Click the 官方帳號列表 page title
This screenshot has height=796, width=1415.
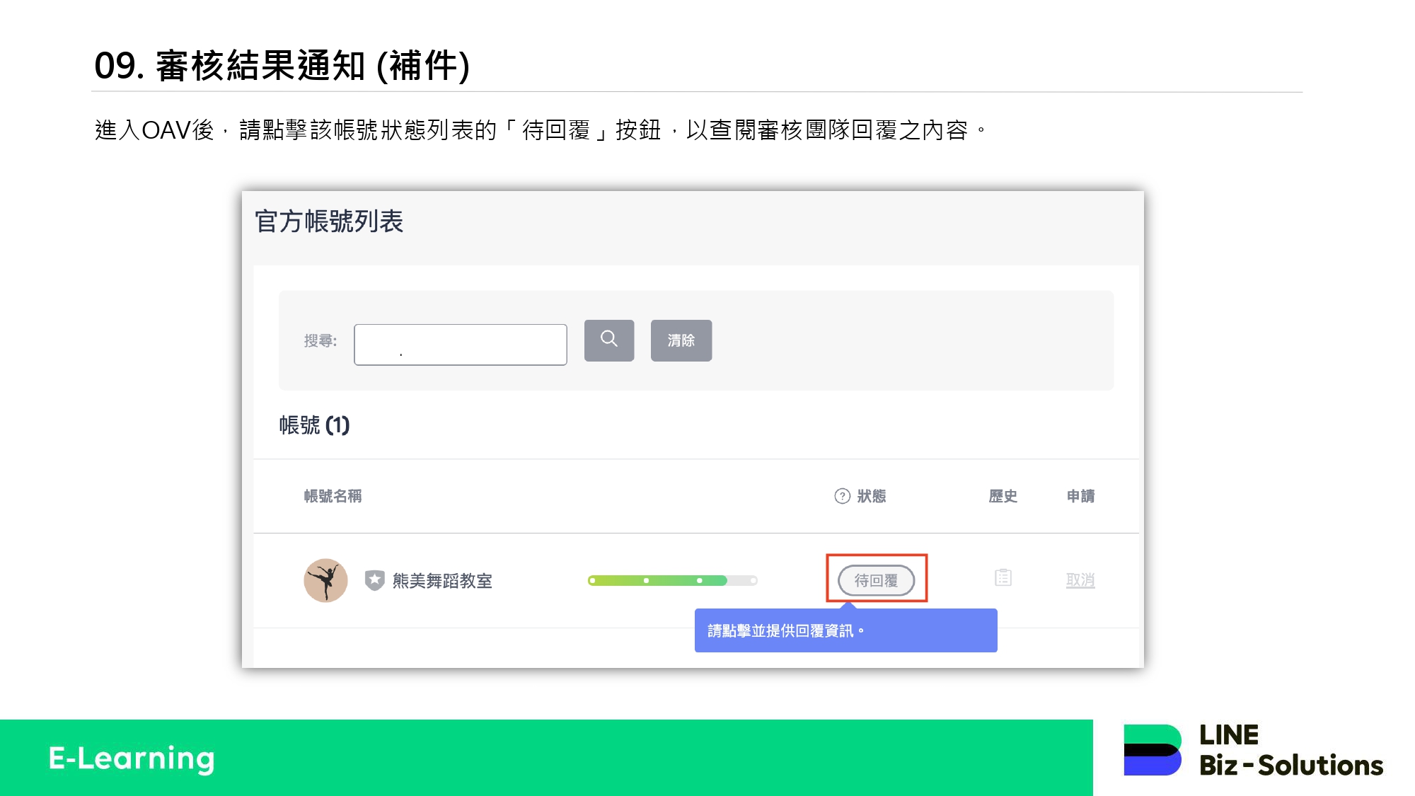[329, 221]
